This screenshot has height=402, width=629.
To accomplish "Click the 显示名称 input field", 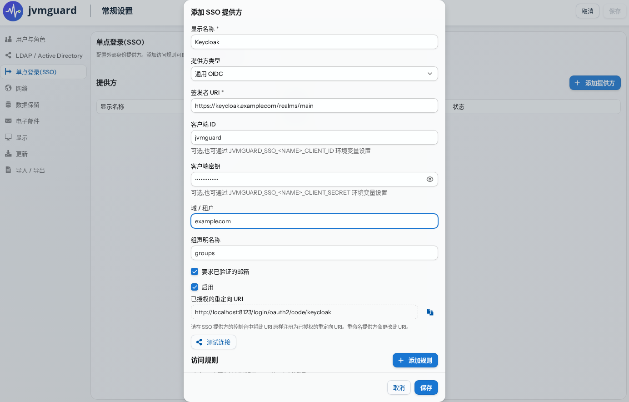I will 314,42.
